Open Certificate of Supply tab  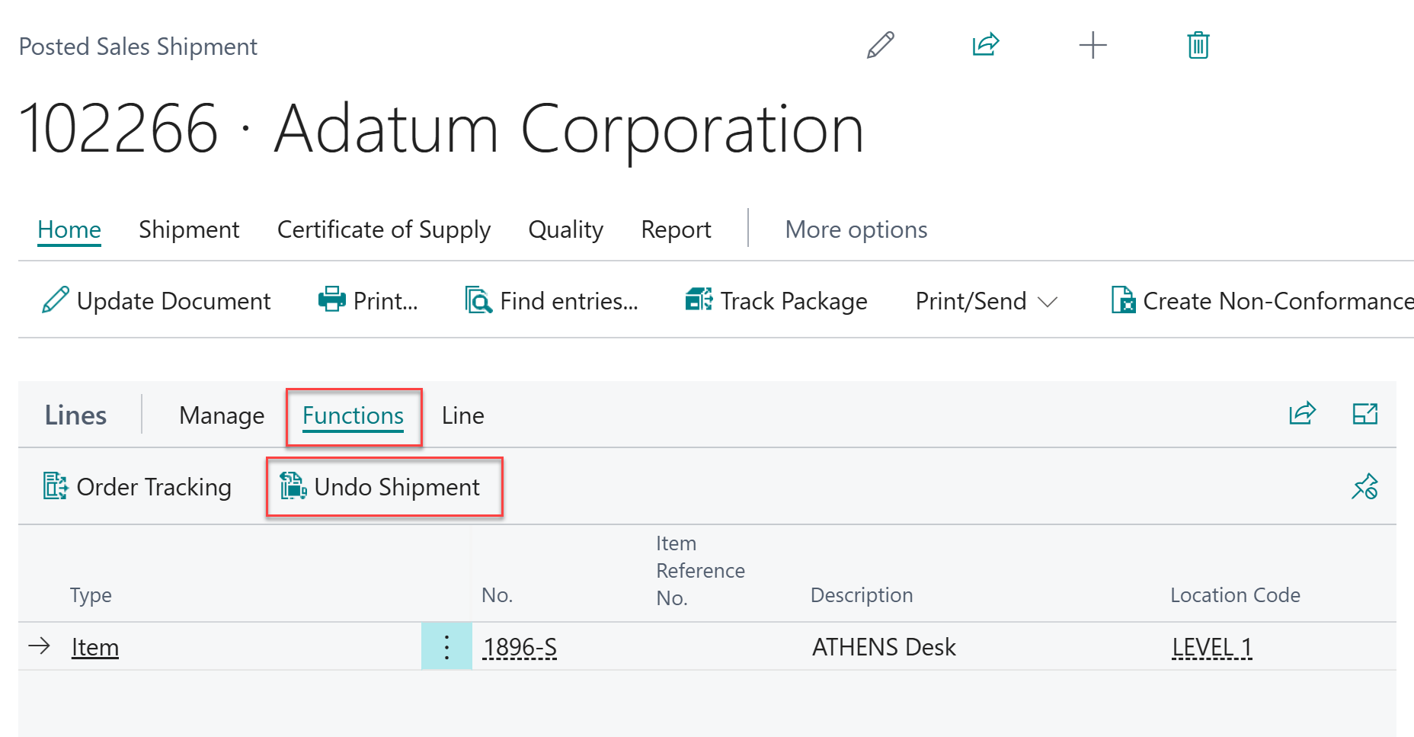coord(384,229)
